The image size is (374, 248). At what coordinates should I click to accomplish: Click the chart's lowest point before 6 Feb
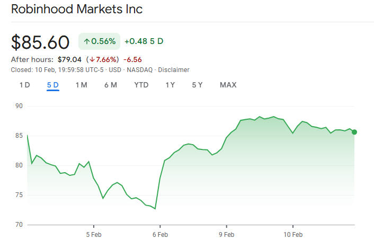155,209
